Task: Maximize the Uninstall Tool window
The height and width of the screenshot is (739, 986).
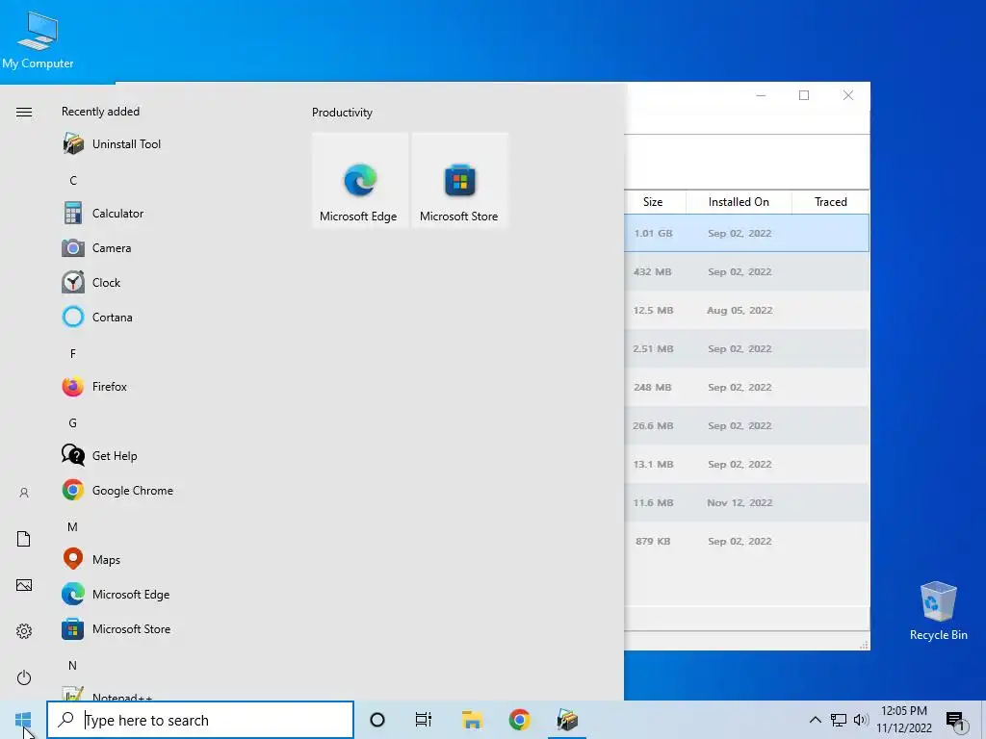Action: tap(804, 95)
